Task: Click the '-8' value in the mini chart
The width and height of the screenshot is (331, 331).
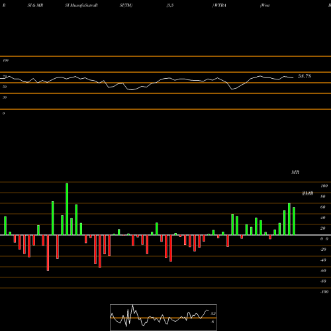Action: pos(213,322)
